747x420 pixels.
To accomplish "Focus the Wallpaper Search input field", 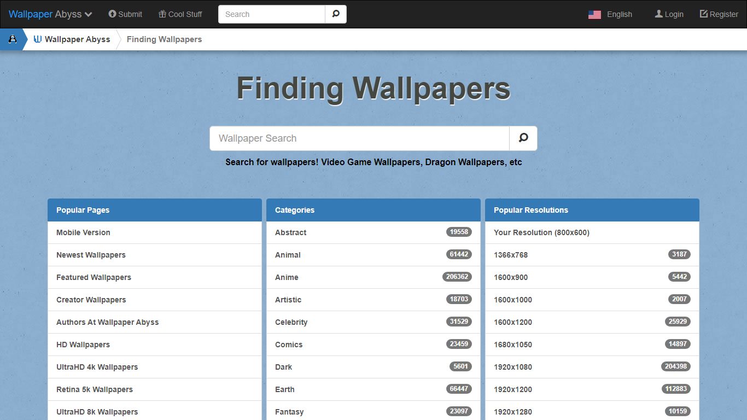I will click(x=360, y=138).
